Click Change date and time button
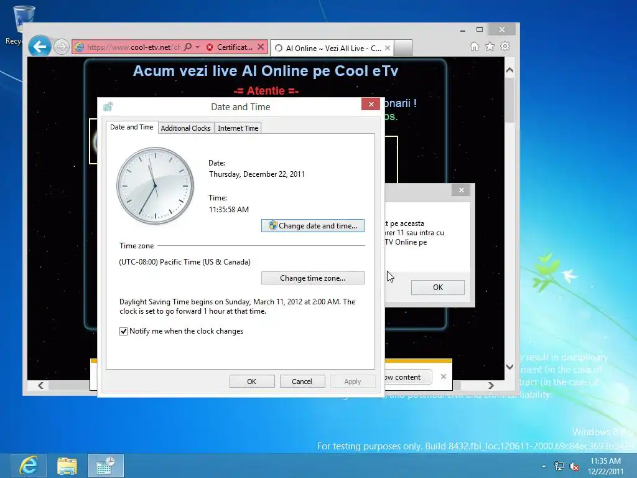This screenshot has height=478, width=637. coord(313,225)
